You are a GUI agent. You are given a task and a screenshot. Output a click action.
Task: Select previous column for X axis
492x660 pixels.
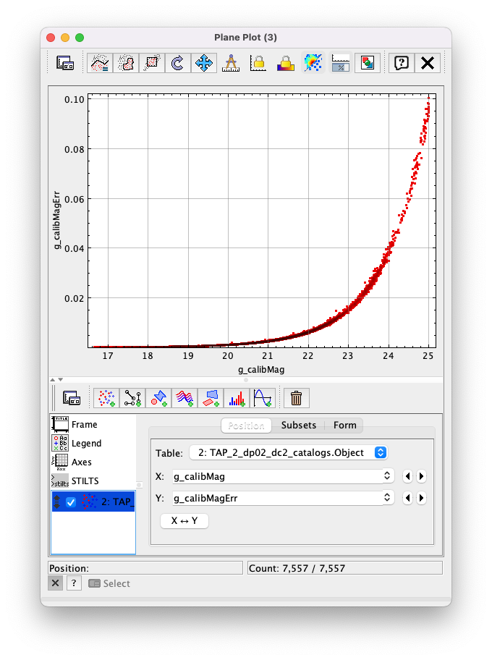click(x=407, y=476)
